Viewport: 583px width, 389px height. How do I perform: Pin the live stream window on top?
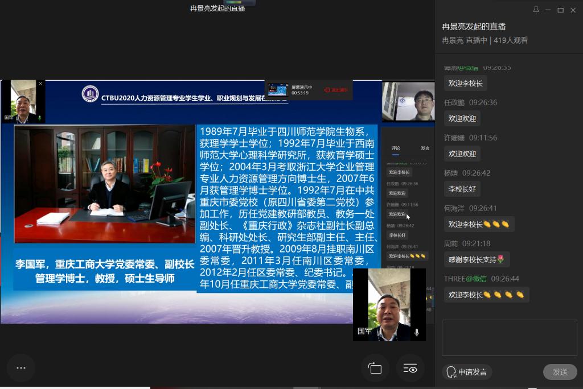pyautogui.click(x=536, y=10)
